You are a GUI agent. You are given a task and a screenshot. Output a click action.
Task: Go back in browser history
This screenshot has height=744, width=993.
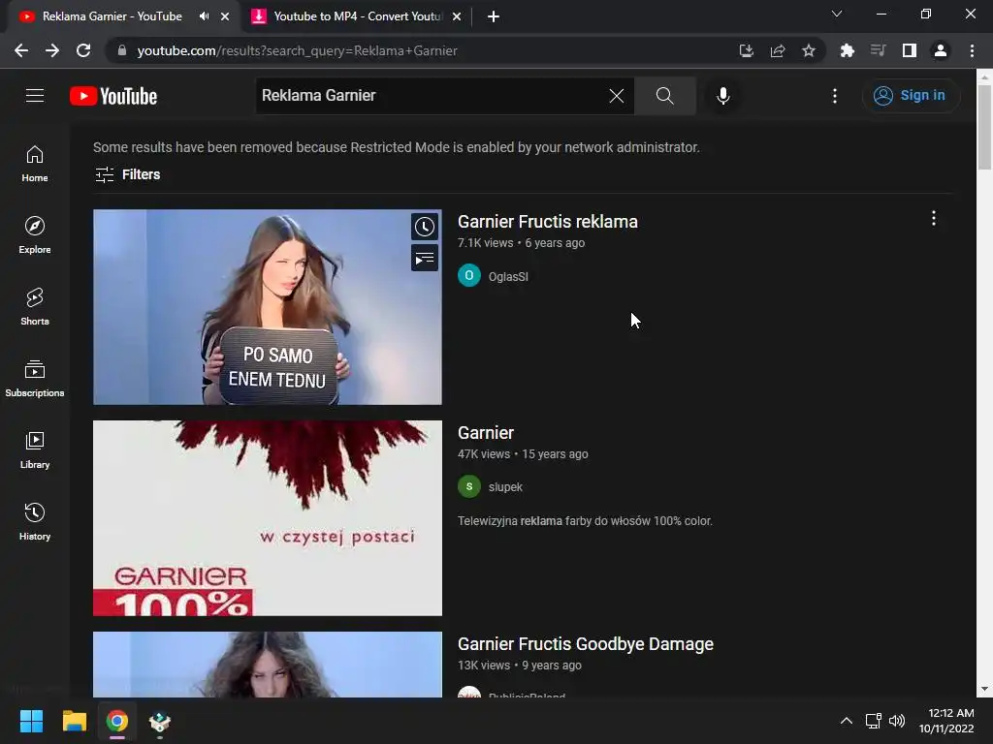pos(21,50)
